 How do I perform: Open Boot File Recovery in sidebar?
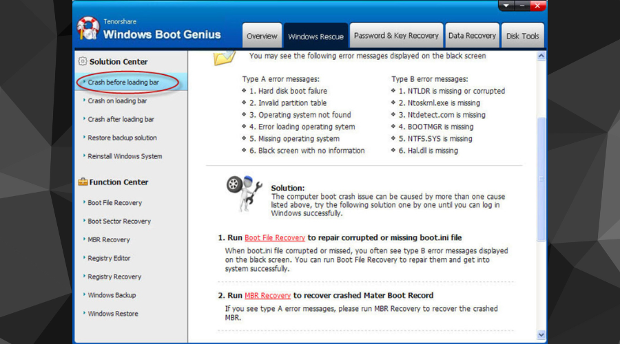[x=114, y=202]
